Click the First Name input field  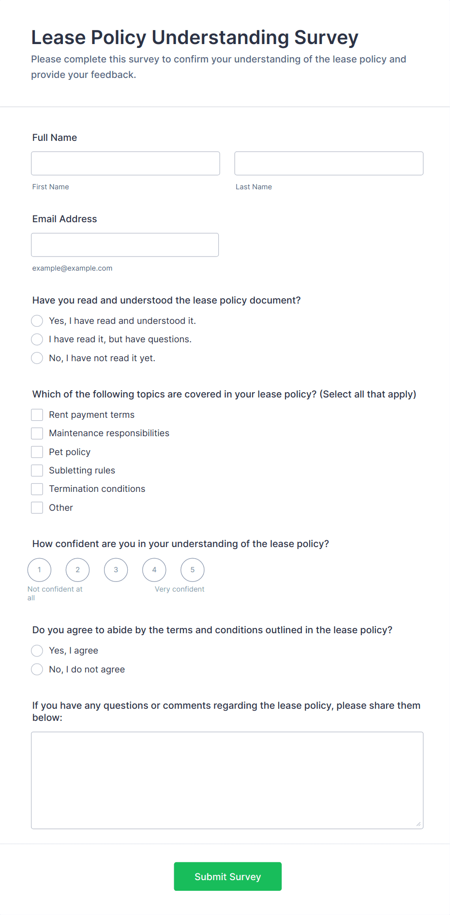pos(125,163)
